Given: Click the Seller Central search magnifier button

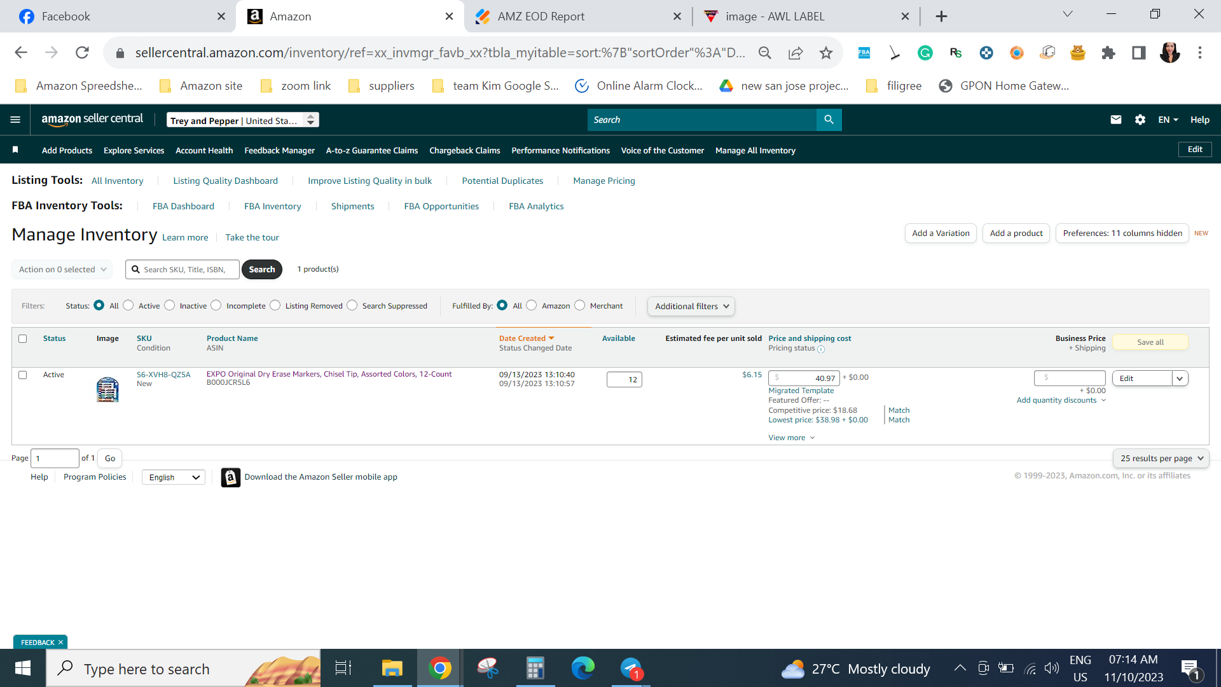Looking at the screenshot, I should point(829,120).
